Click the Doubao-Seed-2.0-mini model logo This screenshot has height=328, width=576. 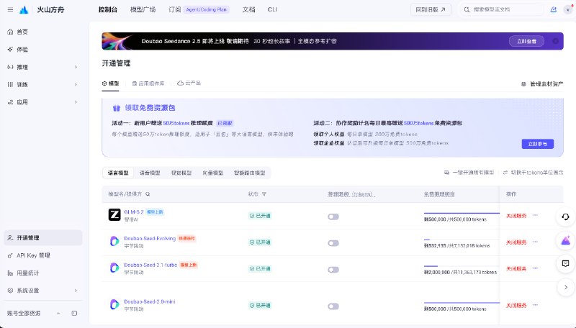[114, 304]
